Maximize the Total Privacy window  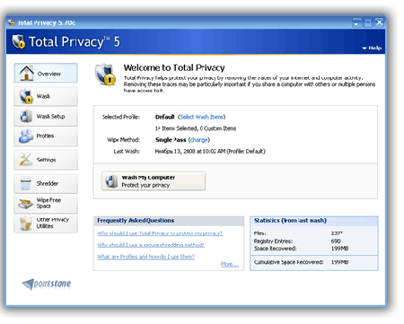(x=368, y=22)
